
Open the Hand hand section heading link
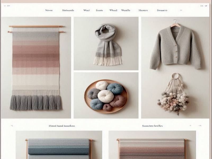62,126
